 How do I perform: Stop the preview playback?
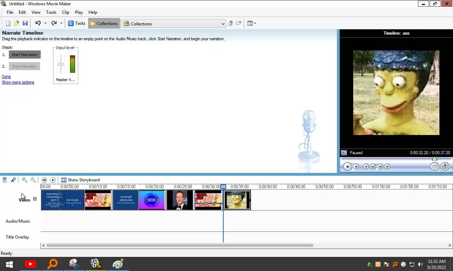tap(356, 167)
